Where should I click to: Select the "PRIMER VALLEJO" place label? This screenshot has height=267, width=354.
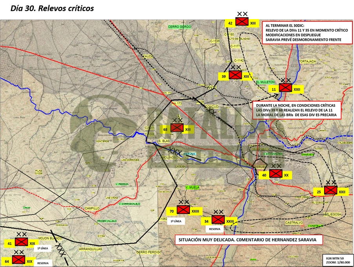(x=107, y=221)
